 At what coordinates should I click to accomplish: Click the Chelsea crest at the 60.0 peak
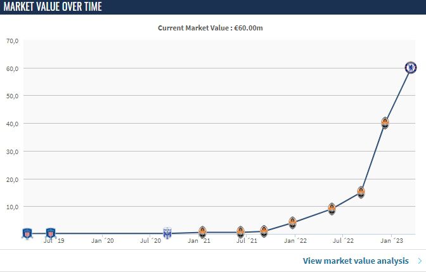click(411, 67)
